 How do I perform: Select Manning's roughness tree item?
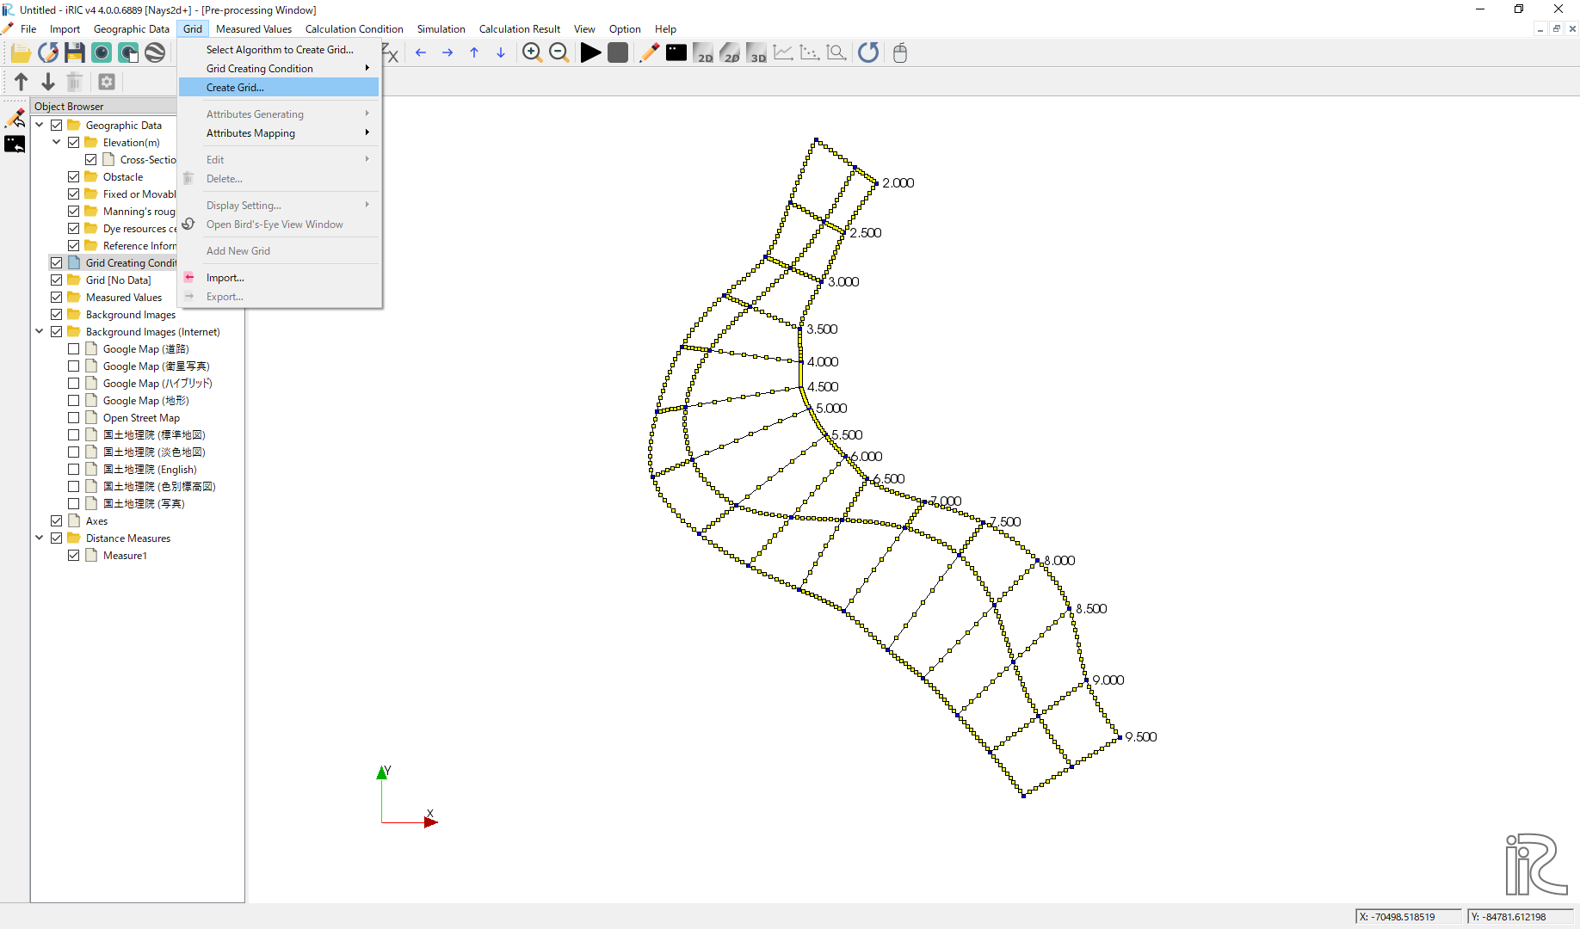point(139,212)
